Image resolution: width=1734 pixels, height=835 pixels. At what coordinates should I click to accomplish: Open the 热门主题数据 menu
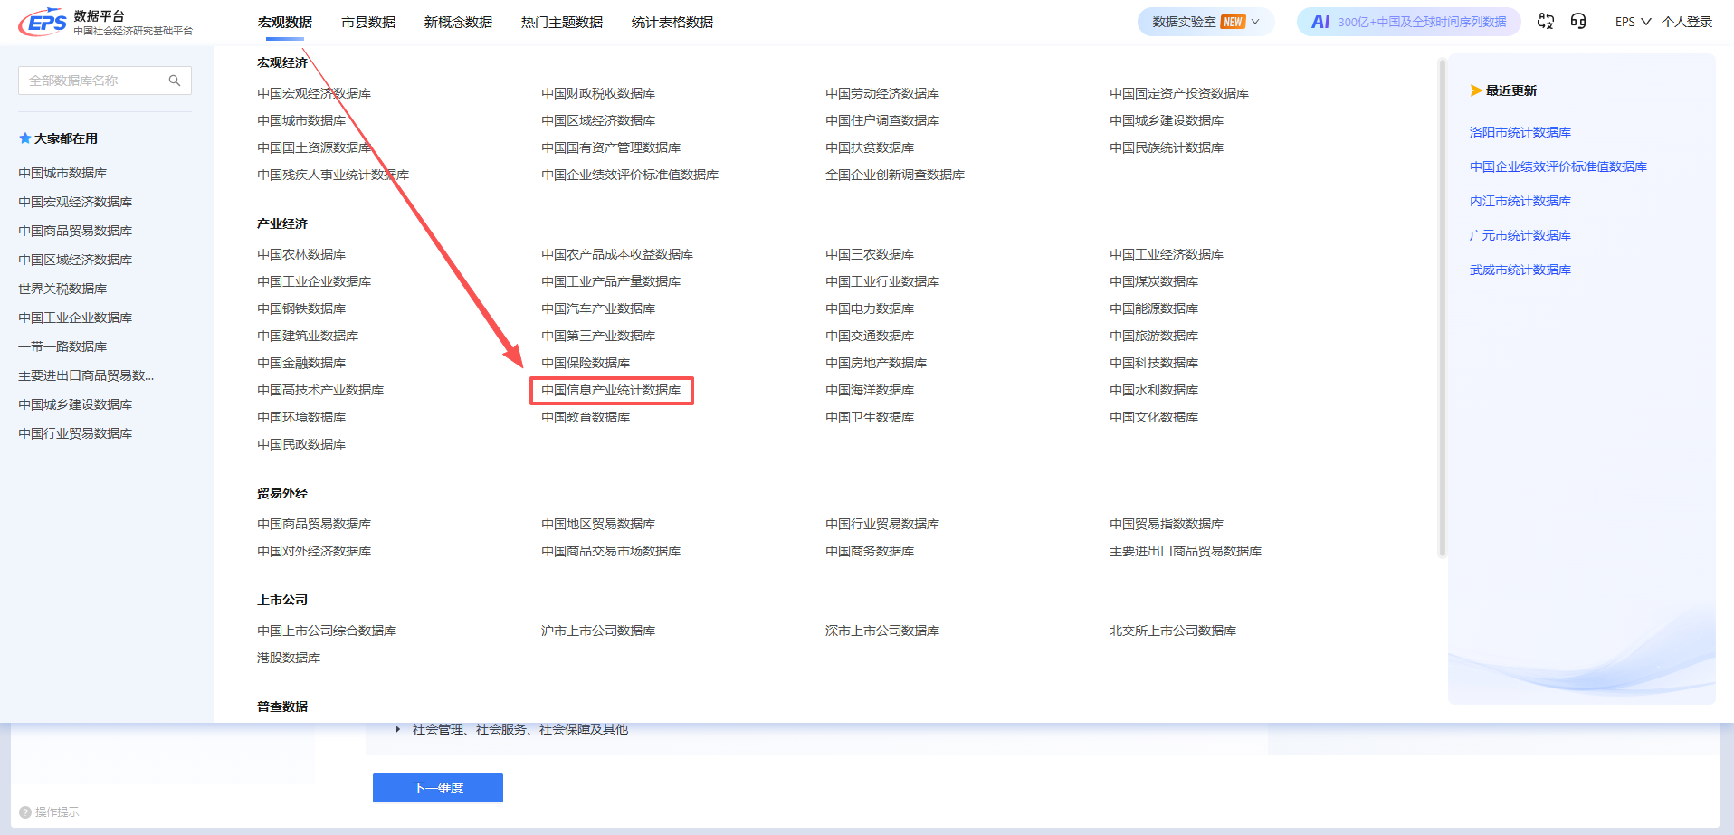[x=560, y=22]
